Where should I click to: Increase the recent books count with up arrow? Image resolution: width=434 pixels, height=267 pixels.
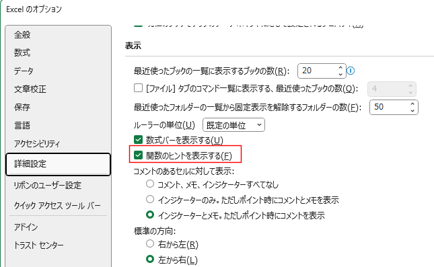tap(340, 68)
